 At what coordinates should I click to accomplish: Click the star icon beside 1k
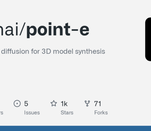54,103
